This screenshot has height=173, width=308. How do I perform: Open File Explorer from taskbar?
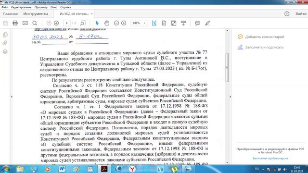[x=20, y=169]
